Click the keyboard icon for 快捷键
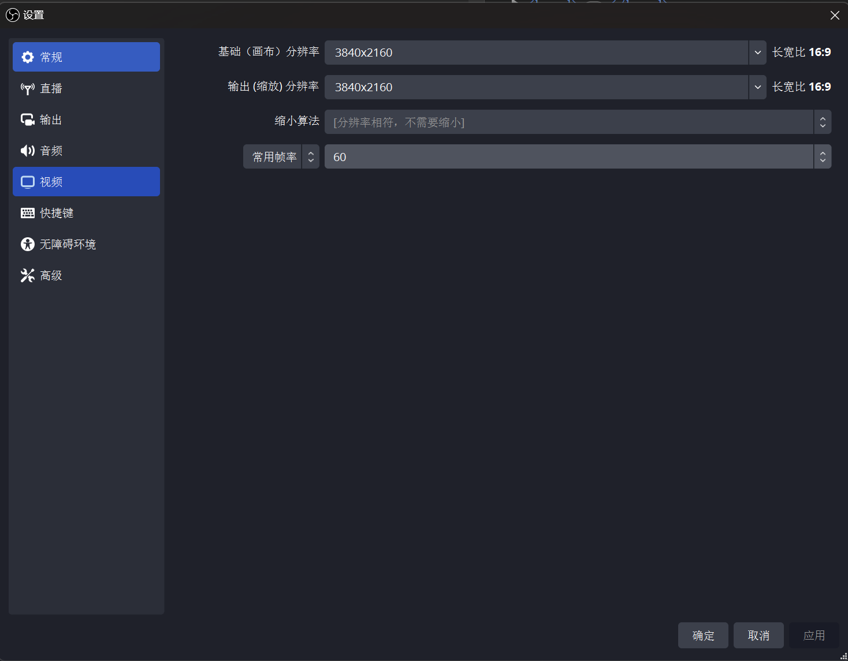The width and height of the screenshot is (848, 661). click(x=27, y=213)
